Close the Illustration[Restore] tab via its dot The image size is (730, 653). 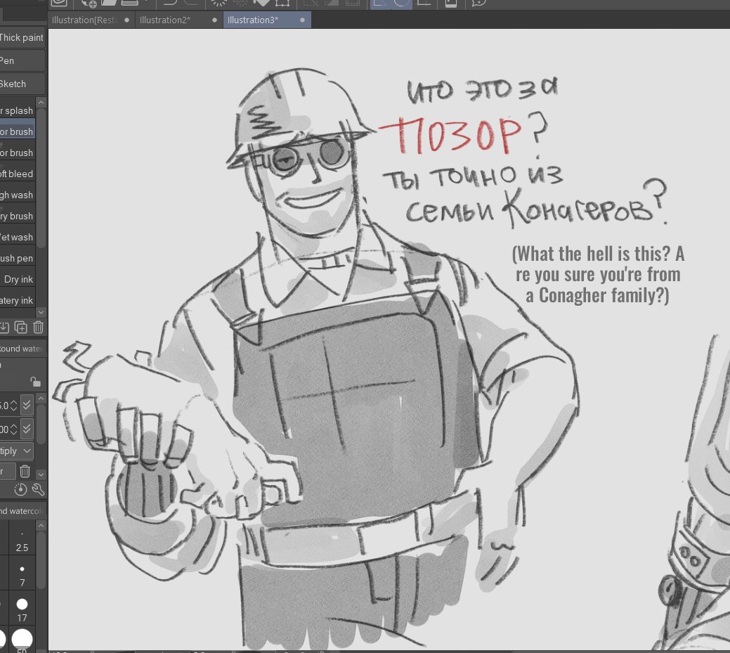click(x=126, y=20)
